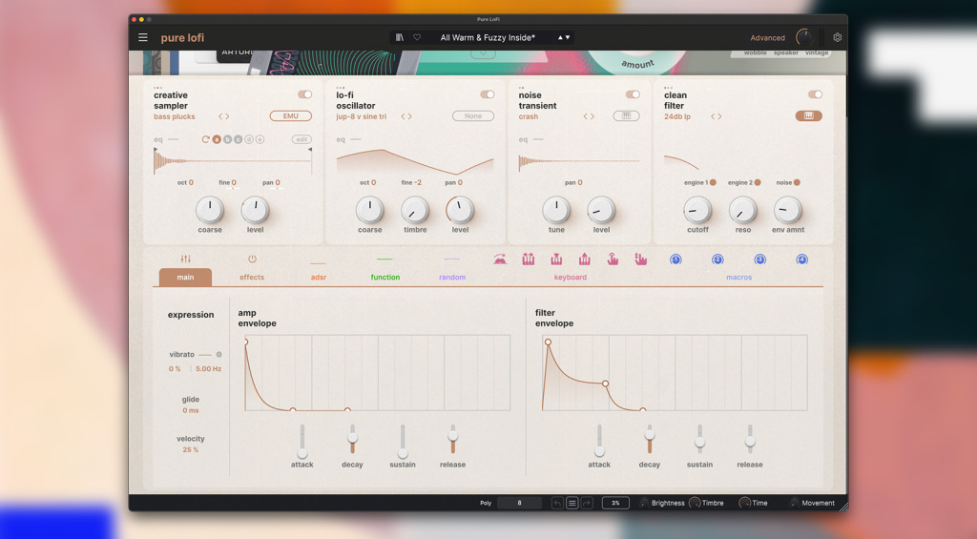977x539 pixels.
Task: Click the amp envelope decay slider
Action: (352, 439)
